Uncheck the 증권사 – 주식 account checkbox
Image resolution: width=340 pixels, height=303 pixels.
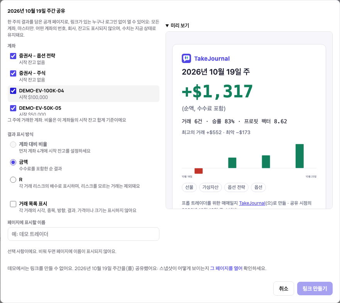tap(13, 73)
